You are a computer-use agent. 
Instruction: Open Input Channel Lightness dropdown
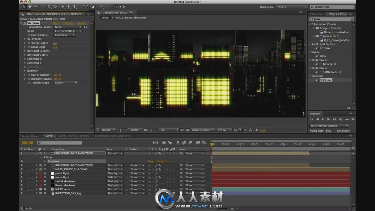64,35
